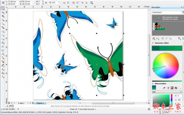Toggle the lock ratio padlock button
Screen dimensions: 184x115
click(x=46, y=2)
